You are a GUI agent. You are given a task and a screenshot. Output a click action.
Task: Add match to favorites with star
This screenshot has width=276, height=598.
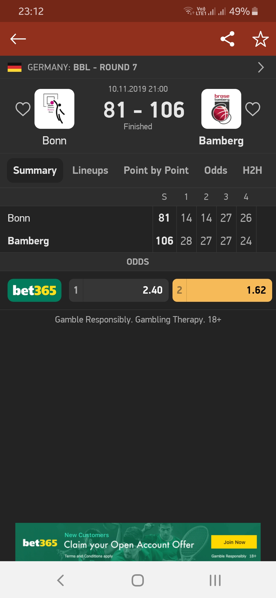point(260,39)
